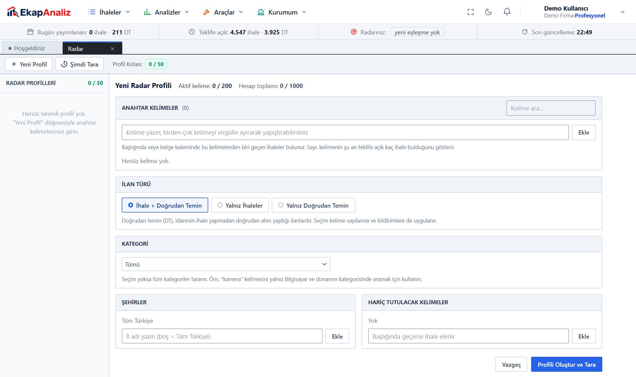Click the Analizler bar chart icon
The width and height of the screenshot is (636, 377).
pyautogui.click(x=147, y=12)
